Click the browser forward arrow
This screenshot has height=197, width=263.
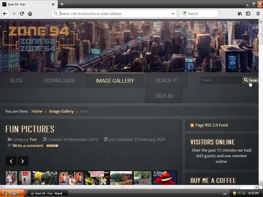click(x=14, y=14)
